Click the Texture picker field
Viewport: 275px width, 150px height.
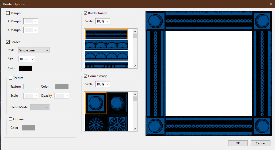click(31, 87)
